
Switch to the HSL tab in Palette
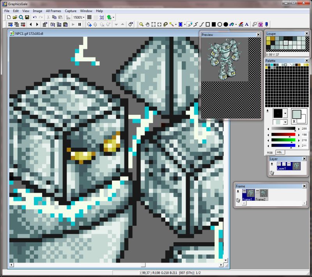tap(279, 152)
